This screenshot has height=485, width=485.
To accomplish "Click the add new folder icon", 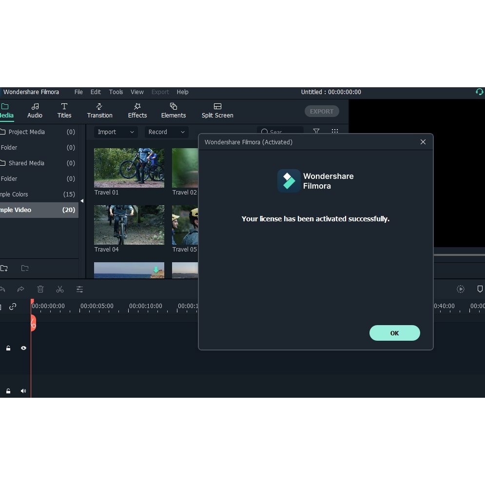I will point(4,268).
